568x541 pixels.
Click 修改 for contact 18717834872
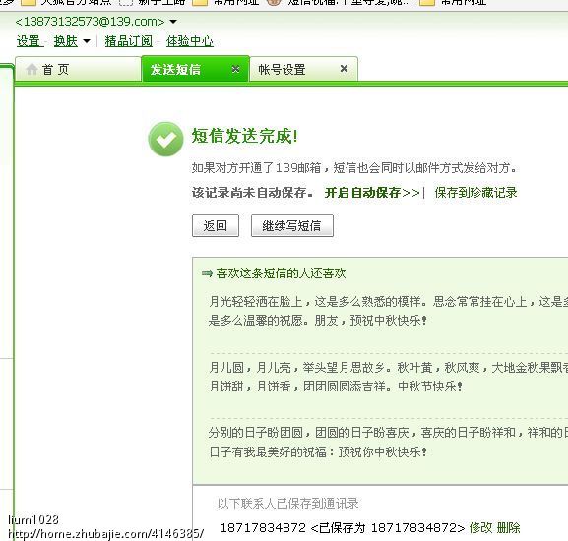pyautogui.click(x=480, y=527)
